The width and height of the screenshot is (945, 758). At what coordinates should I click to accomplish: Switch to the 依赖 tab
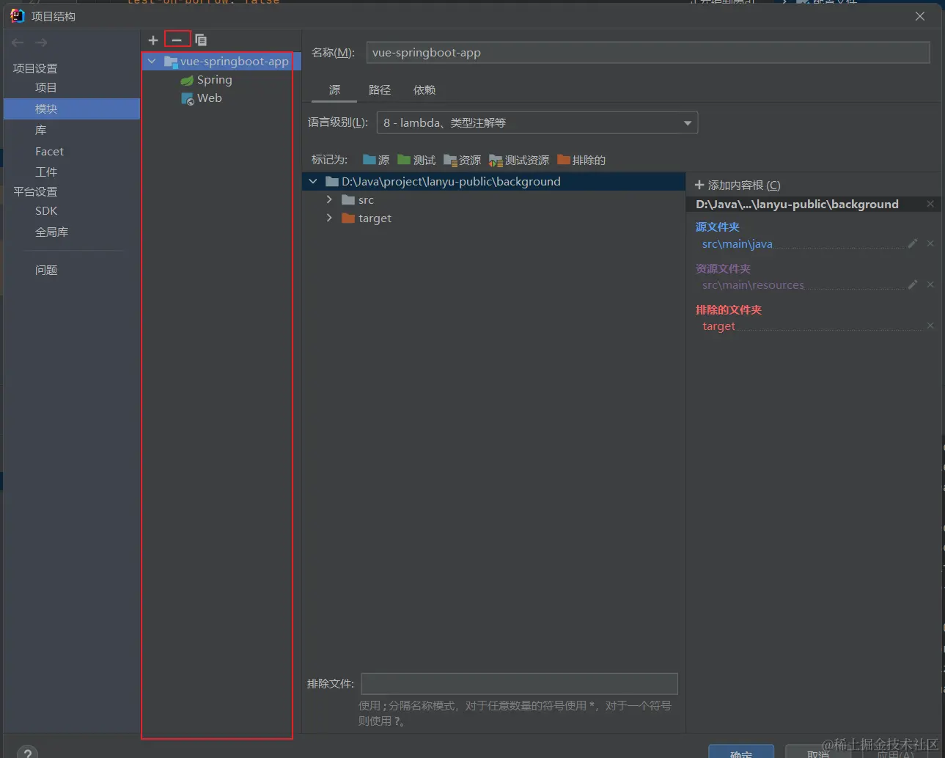(x=424, y=89)
